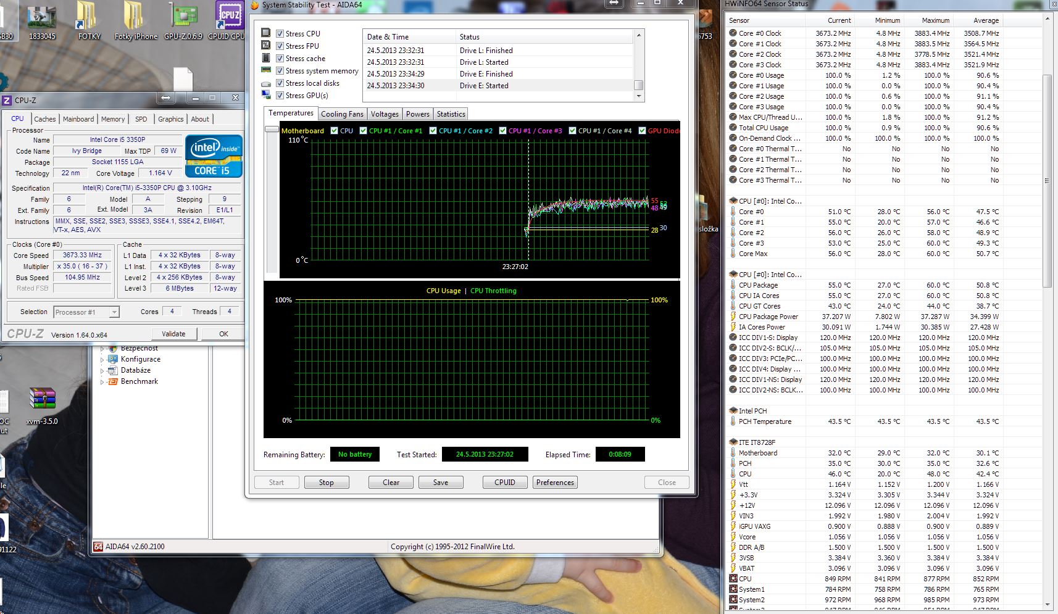Open the xvm-3.5.0 archive icon
The image size is (1058, 614).
(x=42, y=399)
